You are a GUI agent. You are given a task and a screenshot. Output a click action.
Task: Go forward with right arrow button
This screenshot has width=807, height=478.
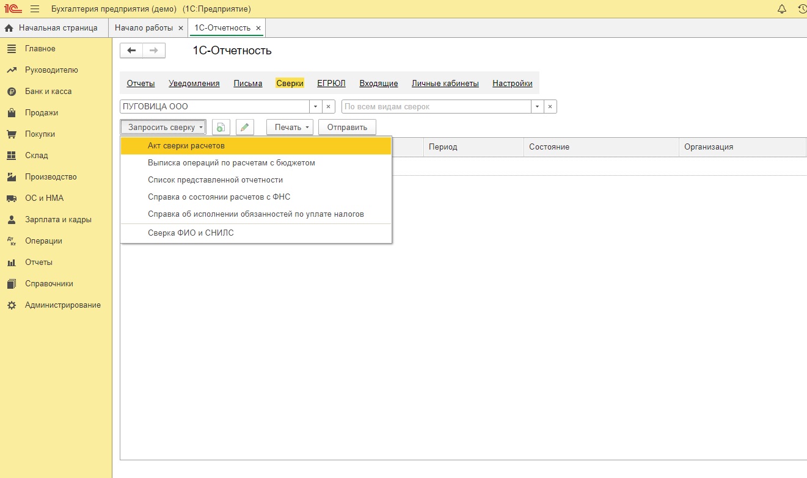click(x=154, y=51)
